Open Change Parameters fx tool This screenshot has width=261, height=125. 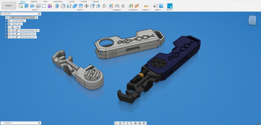pyautogui.click(x=104, y=6)
